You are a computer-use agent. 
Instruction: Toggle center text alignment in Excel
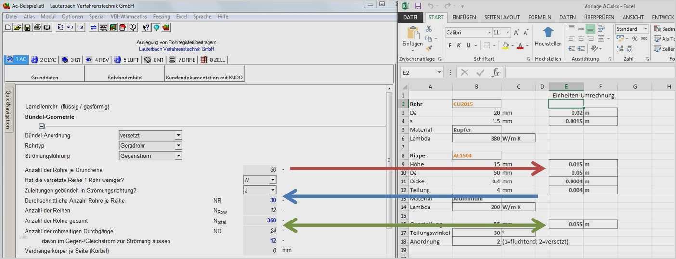(581, 39)
